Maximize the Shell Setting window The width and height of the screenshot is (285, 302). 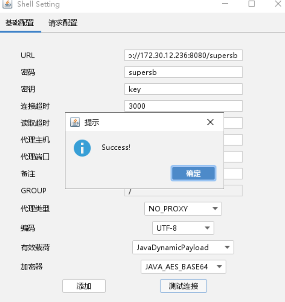coord(252,4)
